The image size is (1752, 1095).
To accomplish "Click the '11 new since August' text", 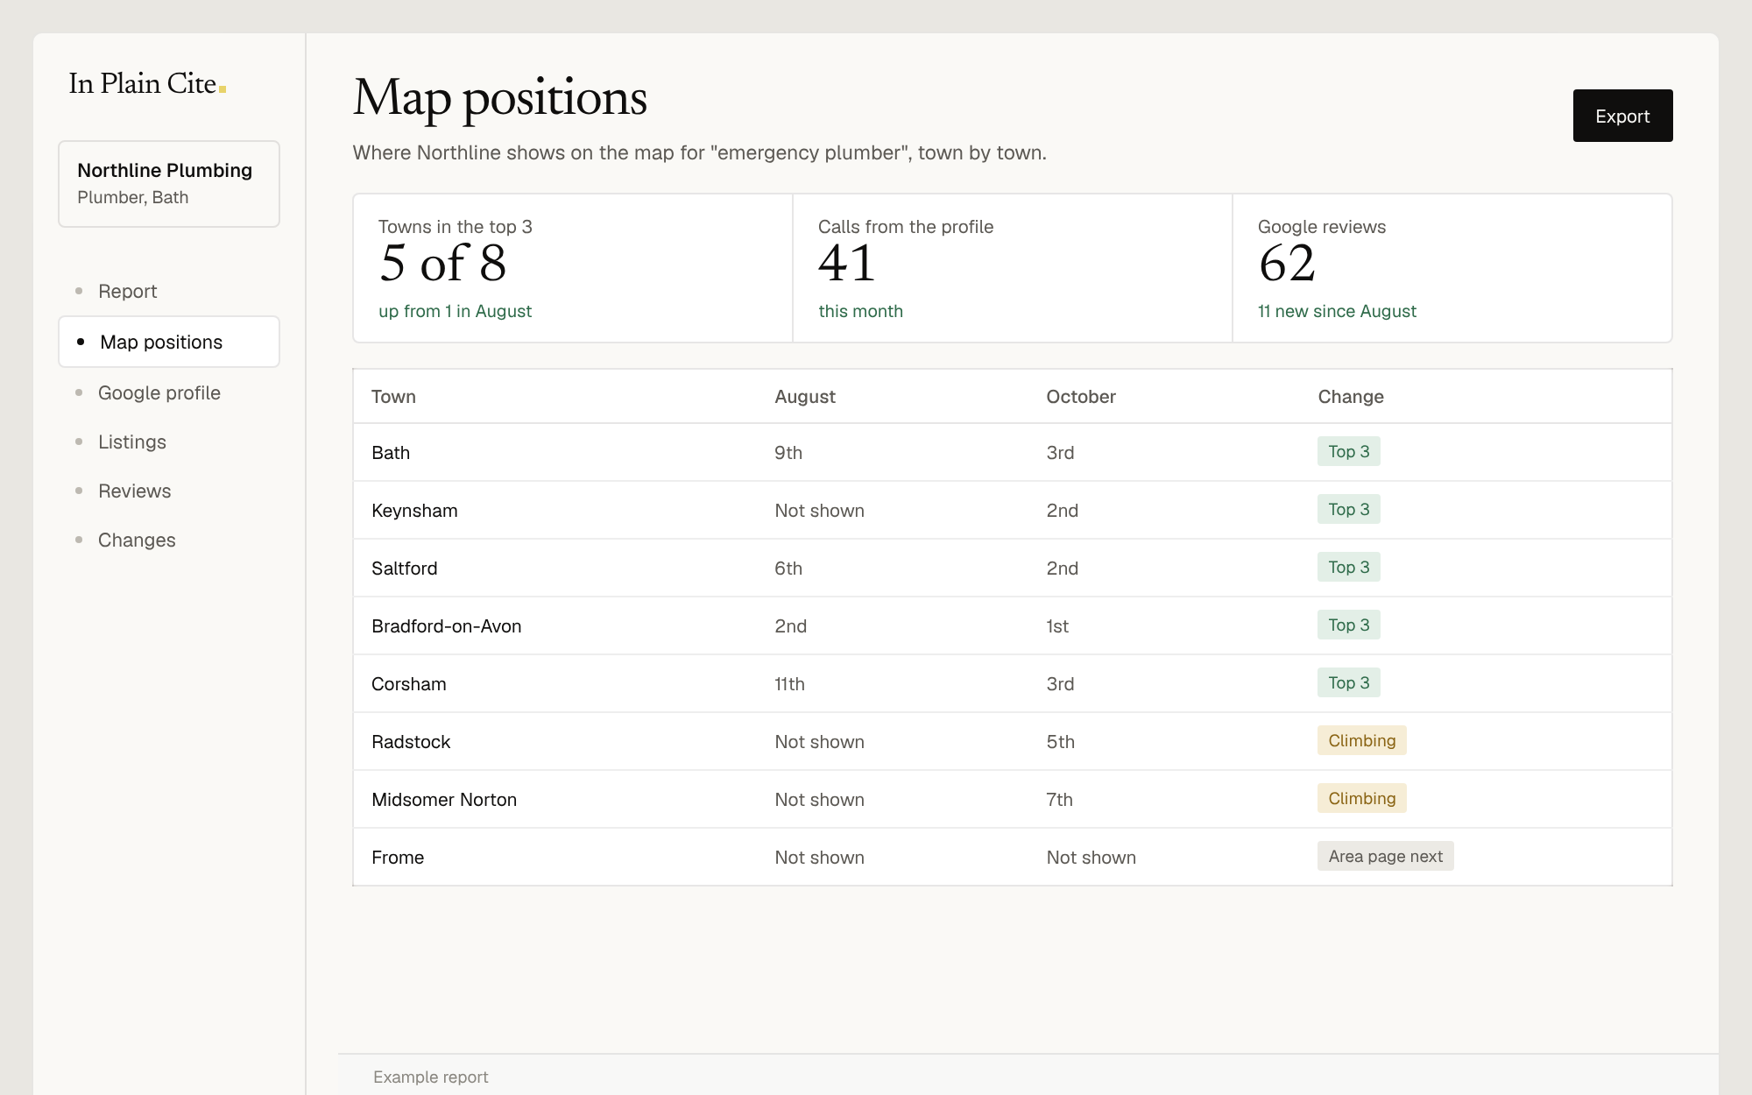I will pyautogui.click(x=1337, y=311).
